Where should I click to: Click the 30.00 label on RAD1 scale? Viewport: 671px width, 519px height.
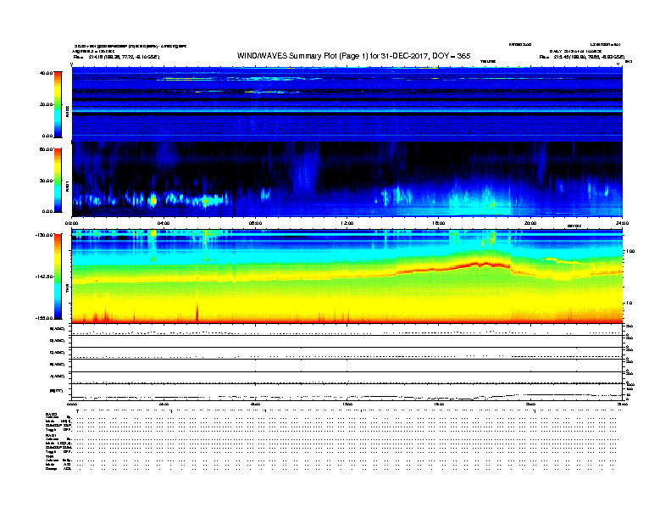pos(47,181)
